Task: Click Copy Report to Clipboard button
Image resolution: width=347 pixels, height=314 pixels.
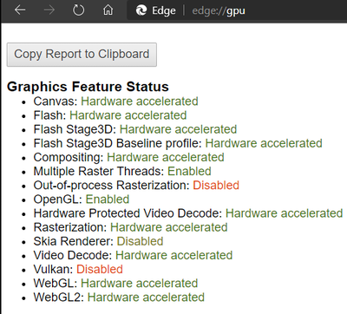Action: point(82,55)
